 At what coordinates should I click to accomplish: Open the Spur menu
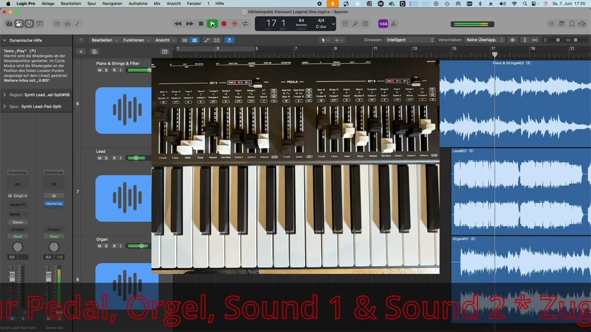click(x=91, y=4)
